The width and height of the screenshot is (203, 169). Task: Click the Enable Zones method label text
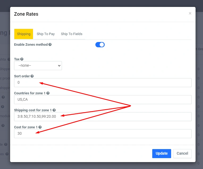[31, 45]
